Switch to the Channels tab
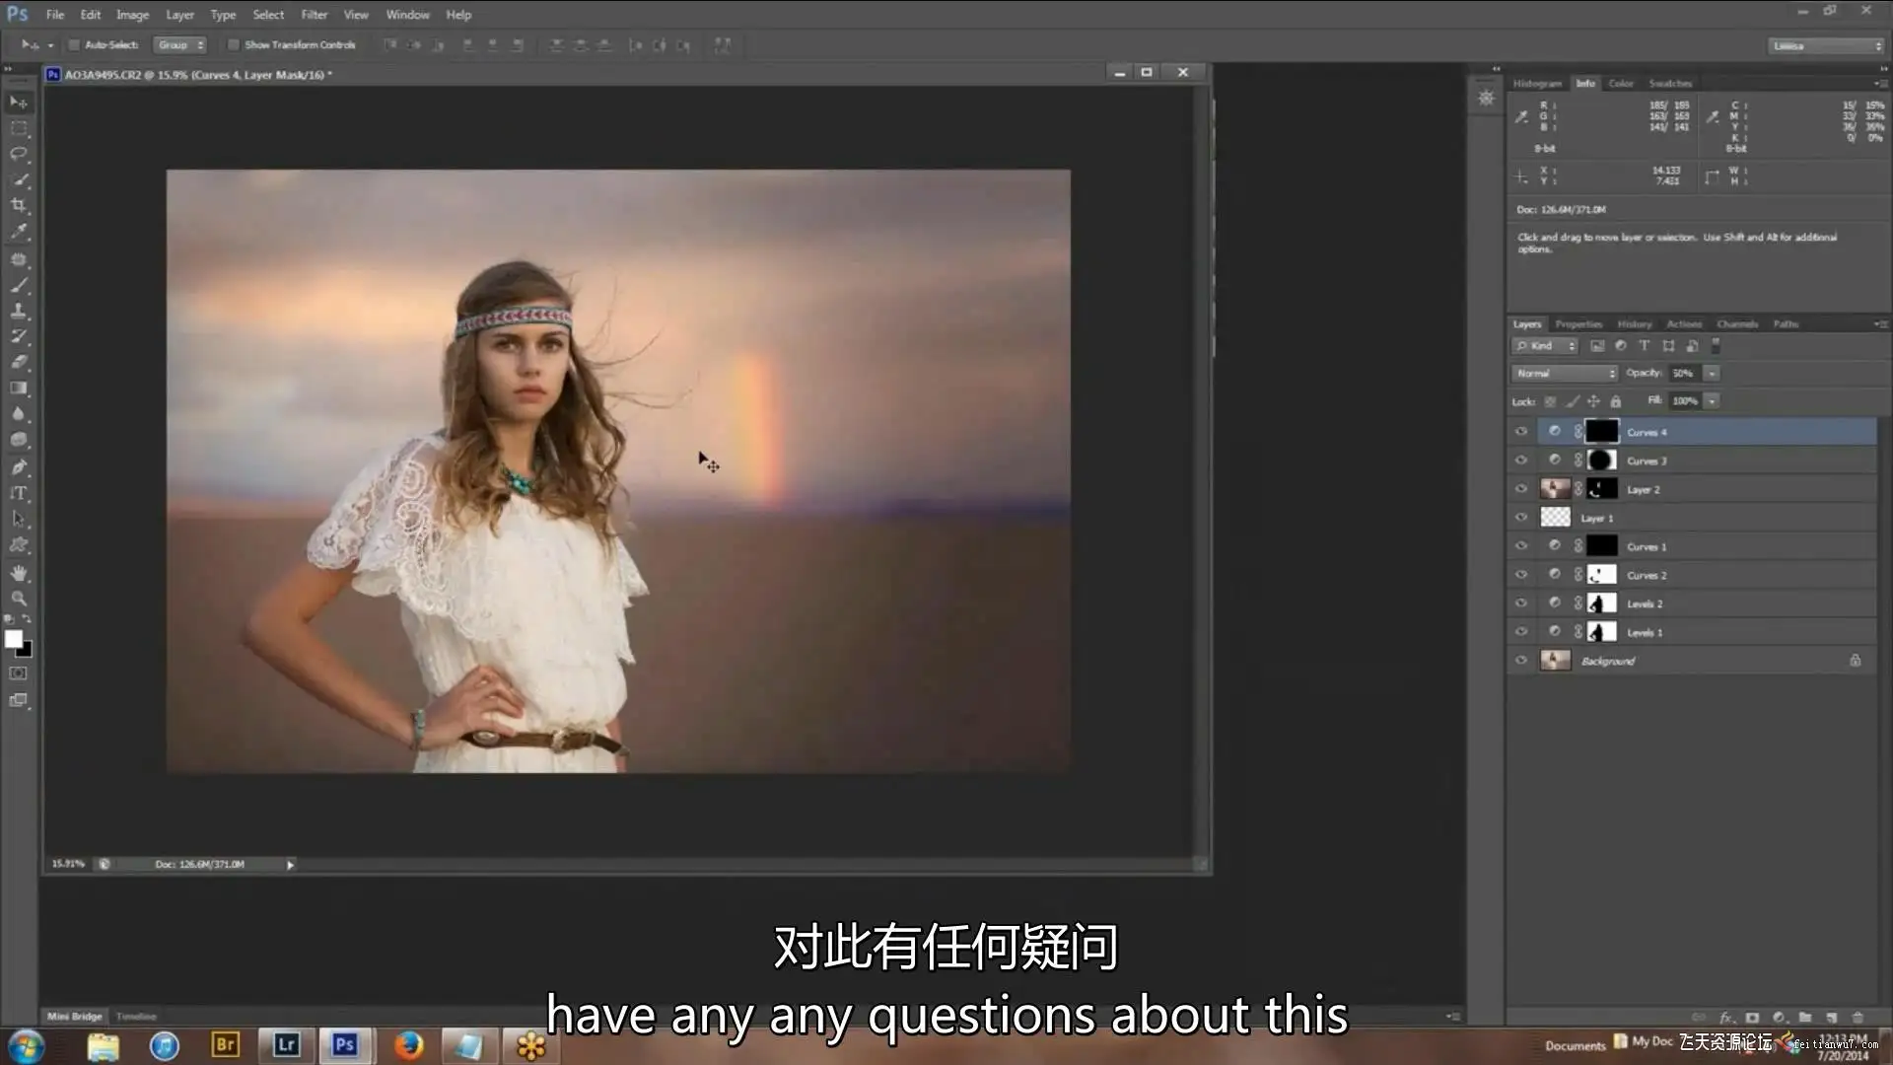 coord(1736,323)
